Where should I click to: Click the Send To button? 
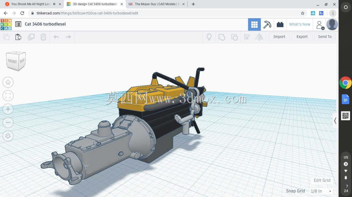pyautogui.click(x=325, y=37)
